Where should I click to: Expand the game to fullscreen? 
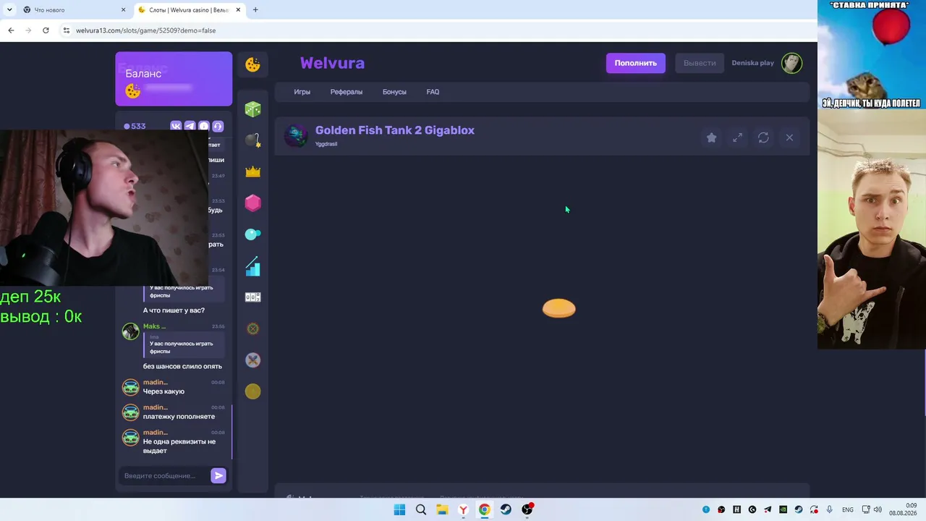click(737, 137)
